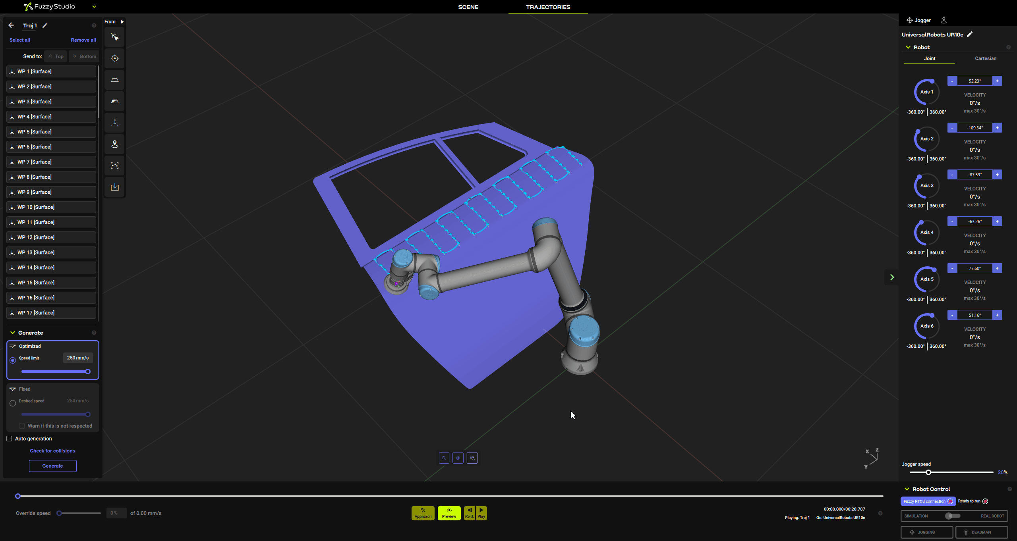Open the dropdown next to Fuzzy Studio
Screen dimensions: 1017x541
[x=94, y=7]
